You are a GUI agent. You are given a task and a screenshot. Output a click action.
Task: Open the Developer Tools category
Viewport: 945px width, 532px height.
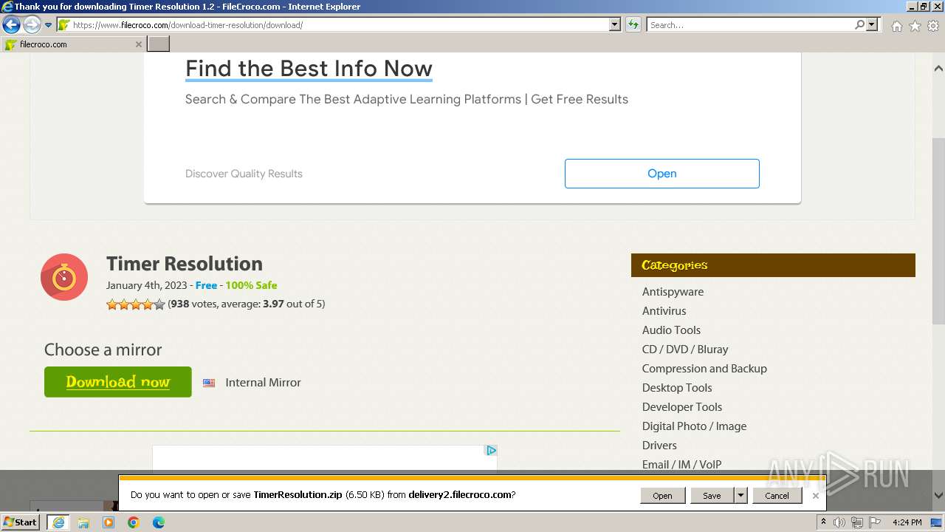682,407
